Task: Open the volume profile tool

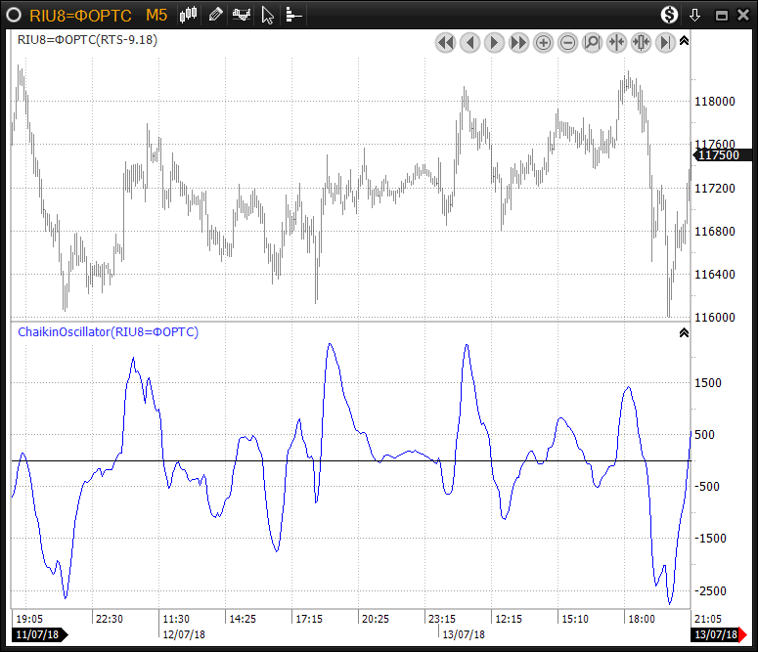Action: click(x=293, y=15)
